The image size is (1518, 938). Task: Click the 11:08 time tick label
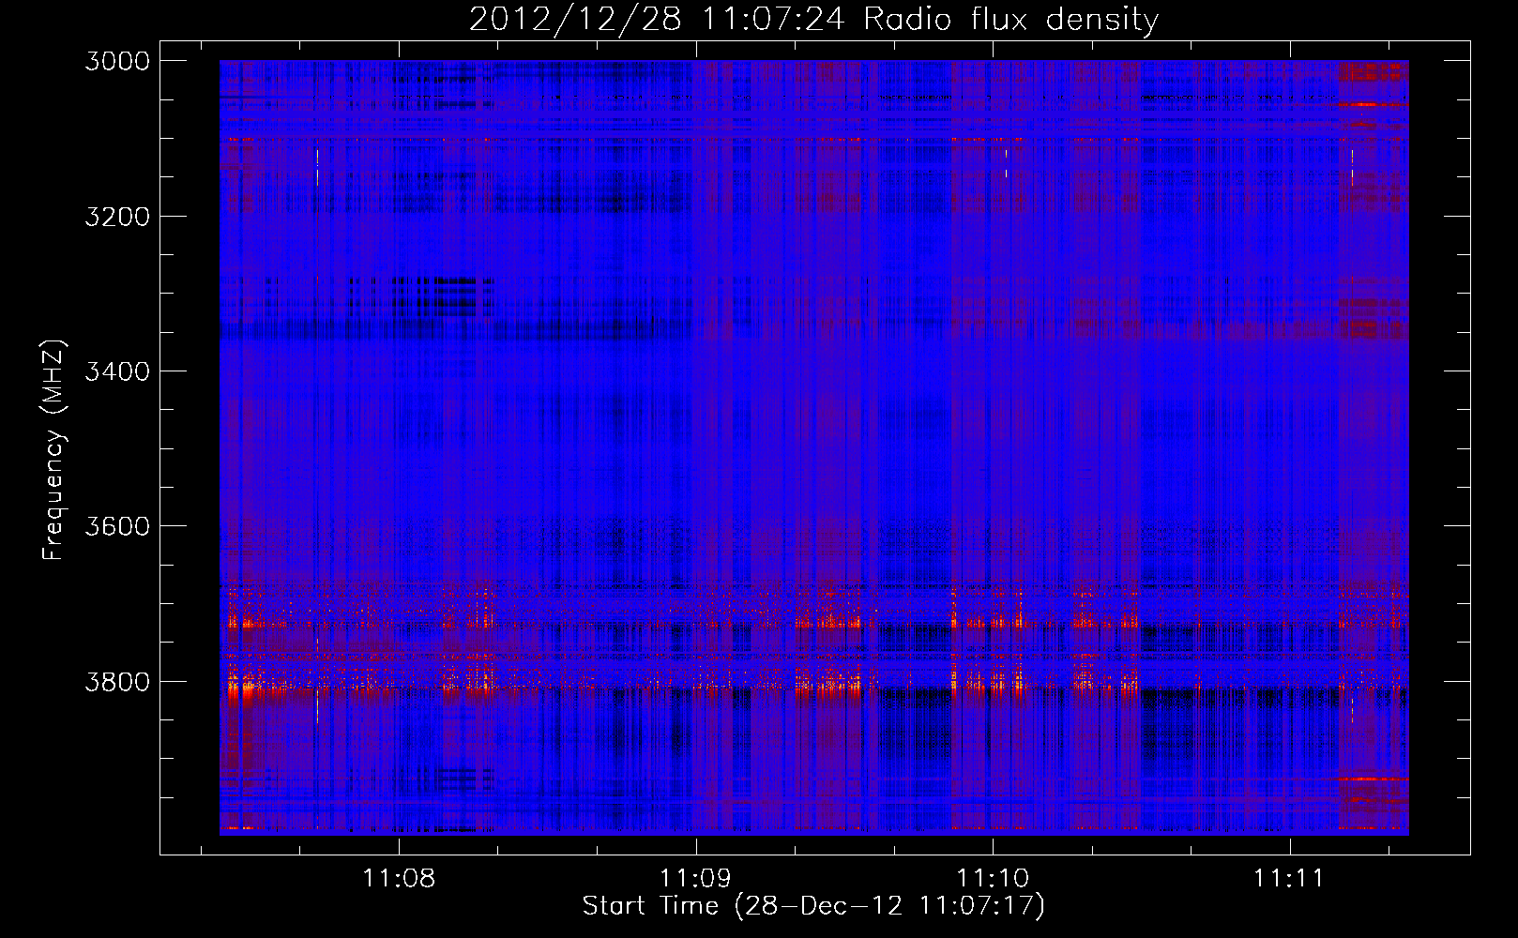point(400,878)
